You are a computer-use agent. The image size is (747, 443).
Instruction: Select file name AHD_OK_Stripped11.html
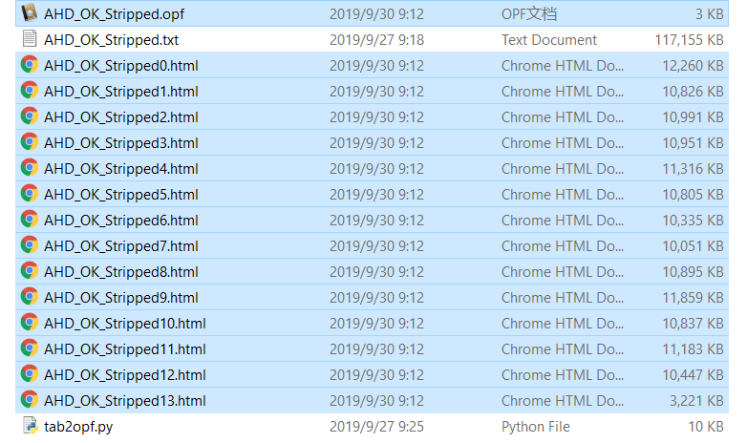coord(125,349)
